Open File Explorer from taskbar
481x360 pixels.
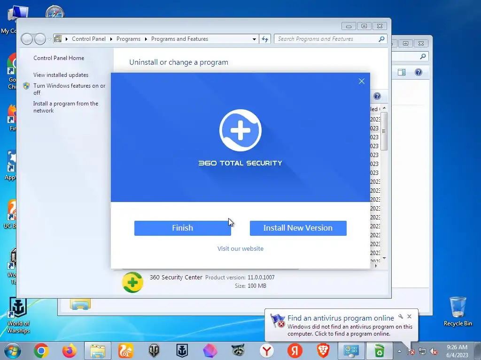click(98, 351)
